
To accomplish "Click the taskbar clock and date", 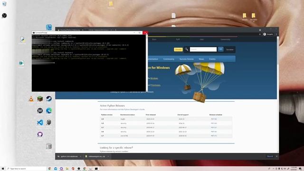I will point(294,169).
